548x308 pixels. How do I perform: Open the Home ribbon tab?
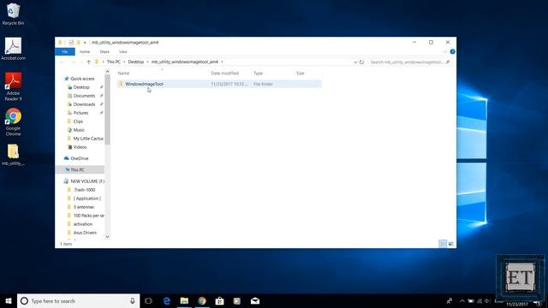pos(85,51)
